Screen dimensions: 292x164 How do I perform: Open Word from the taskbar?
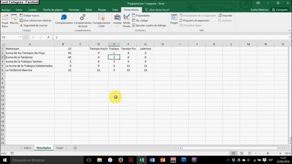pos(152,160)
